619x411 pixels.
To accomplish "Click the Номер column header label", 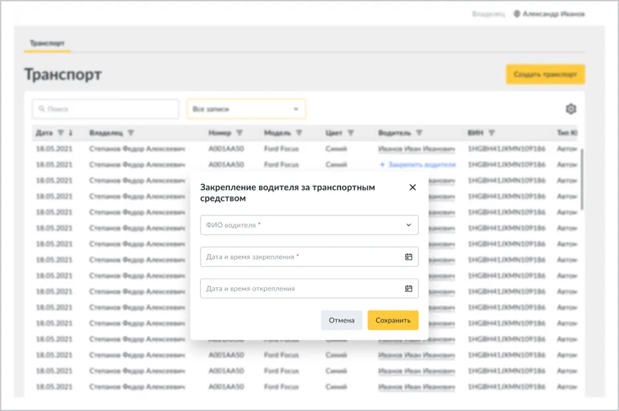I will (220, 133).
